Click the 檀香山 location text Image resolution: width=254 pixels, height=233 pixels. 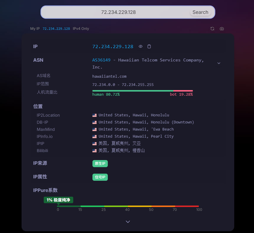(139, 151)
